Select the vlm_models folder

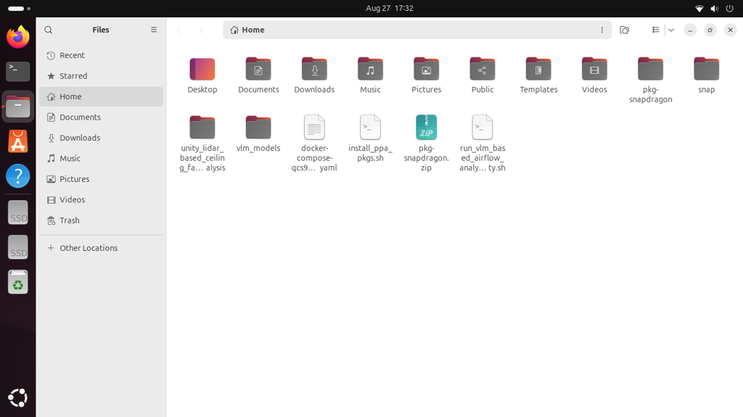tap(258, 128)
